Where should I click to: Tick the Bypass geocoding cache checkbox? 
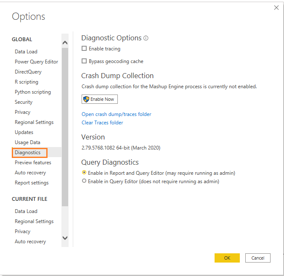coord(84,61)
